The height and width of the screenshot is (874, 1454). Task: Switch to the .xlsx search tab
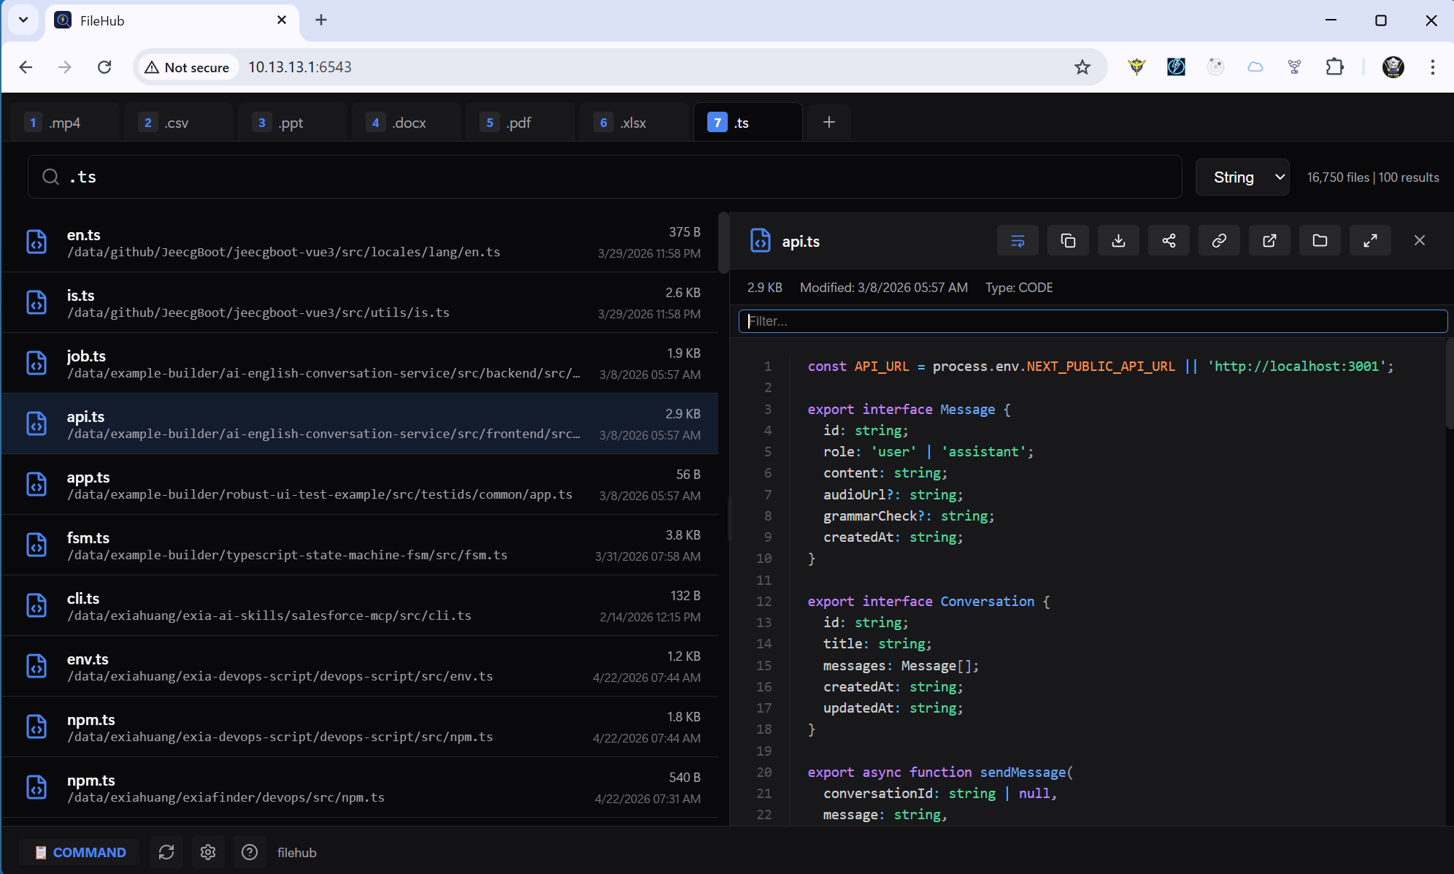coord(632,123)
